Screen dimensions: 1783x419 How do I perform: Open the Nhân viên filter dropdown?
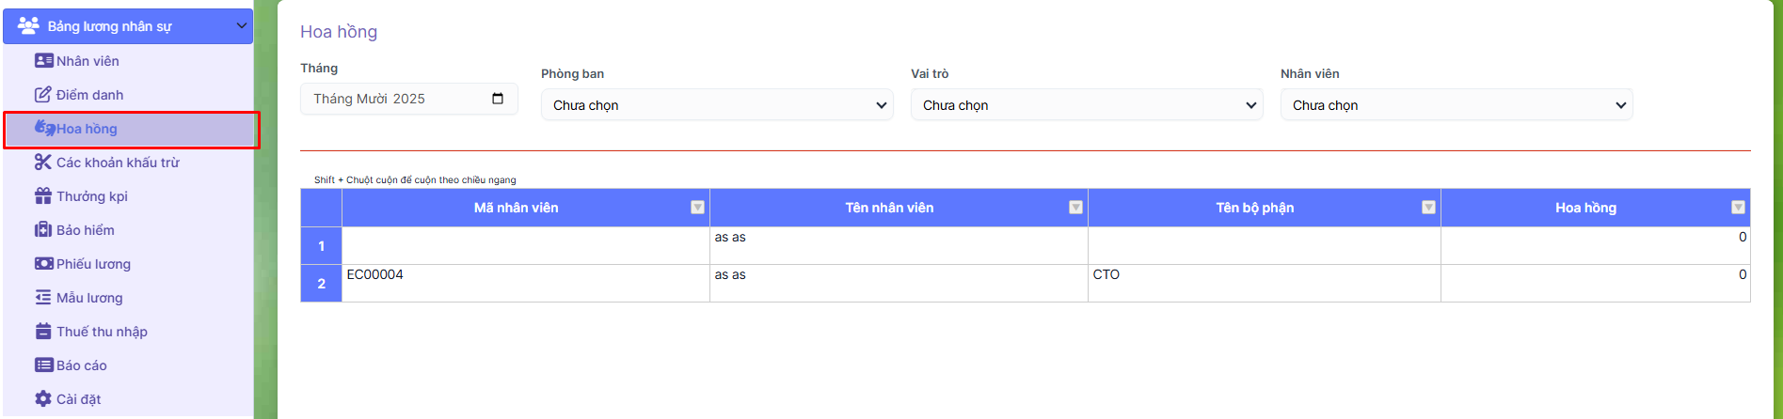[1456, 105]
